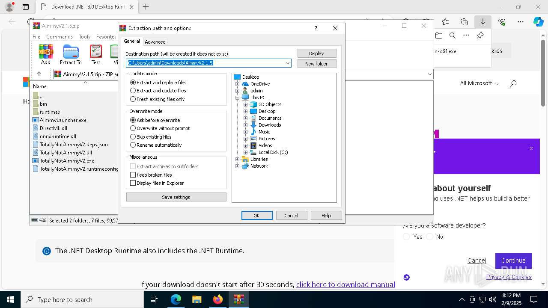Select Extract and update files option
The height and width of the screenshot is (308, 548).
click(158, 91)
